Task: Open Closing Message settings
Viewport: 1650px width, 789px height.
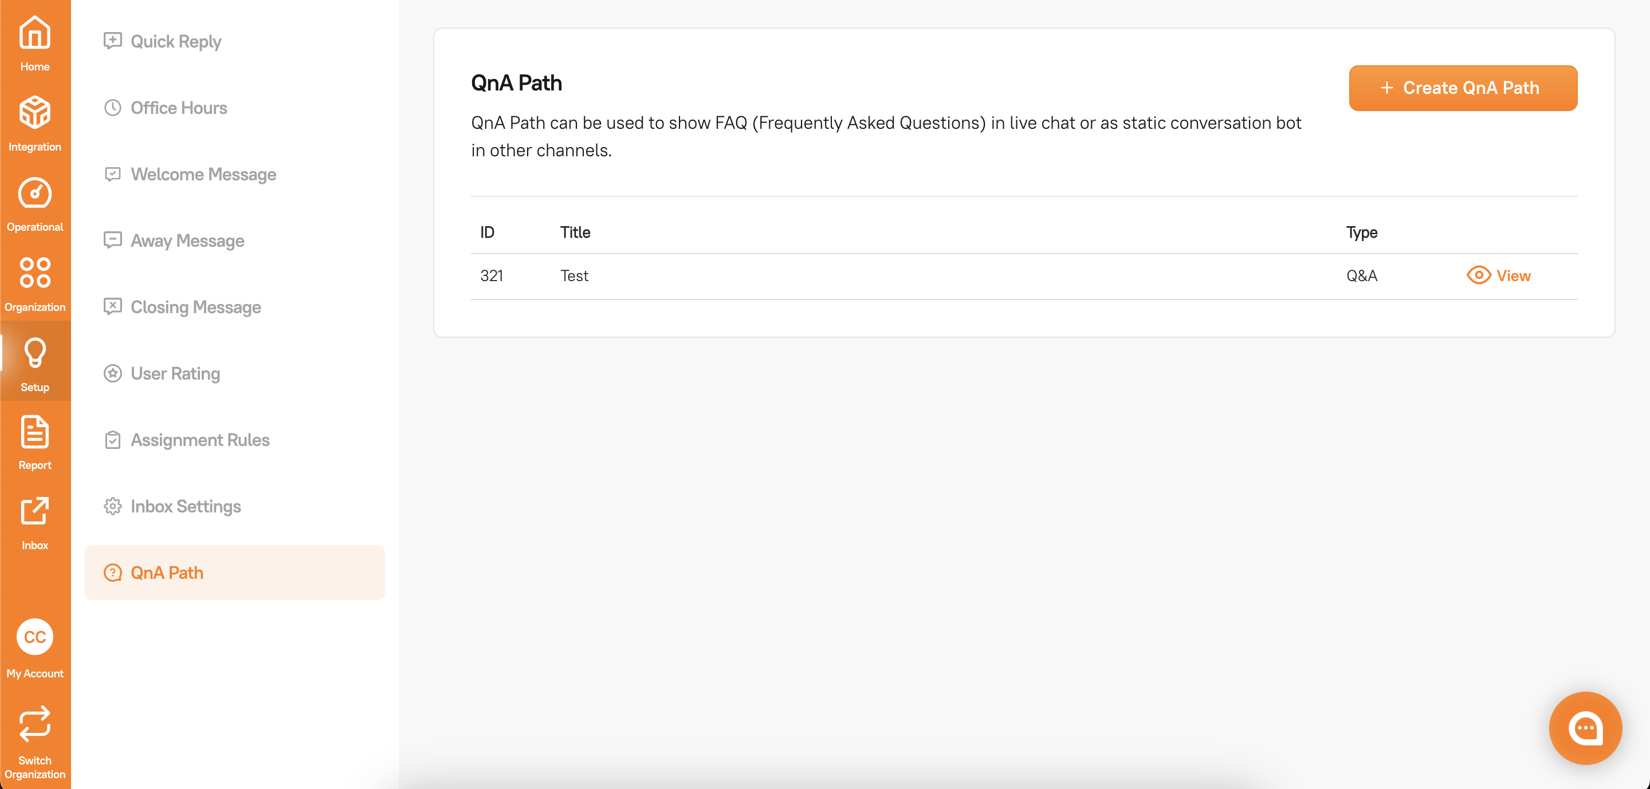Action: coord(195,308)
